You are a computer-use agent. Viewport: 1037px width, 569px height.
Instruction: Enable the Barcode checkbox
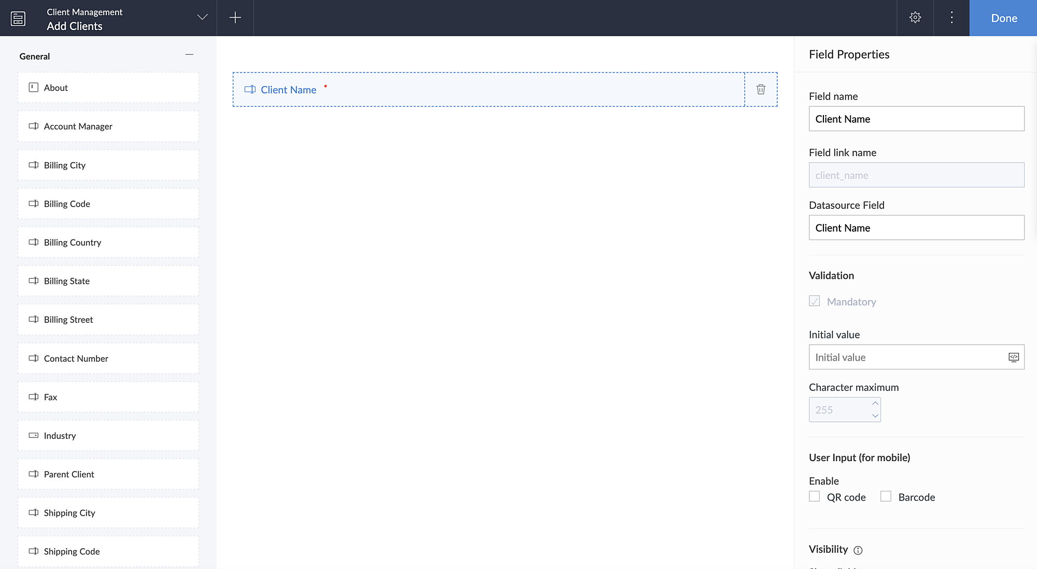click(x=886, y=496)
